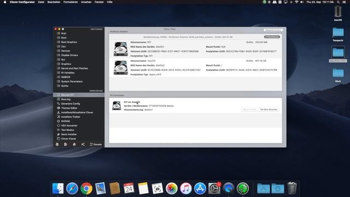Click the import config icon in sidebar footer

57,144
